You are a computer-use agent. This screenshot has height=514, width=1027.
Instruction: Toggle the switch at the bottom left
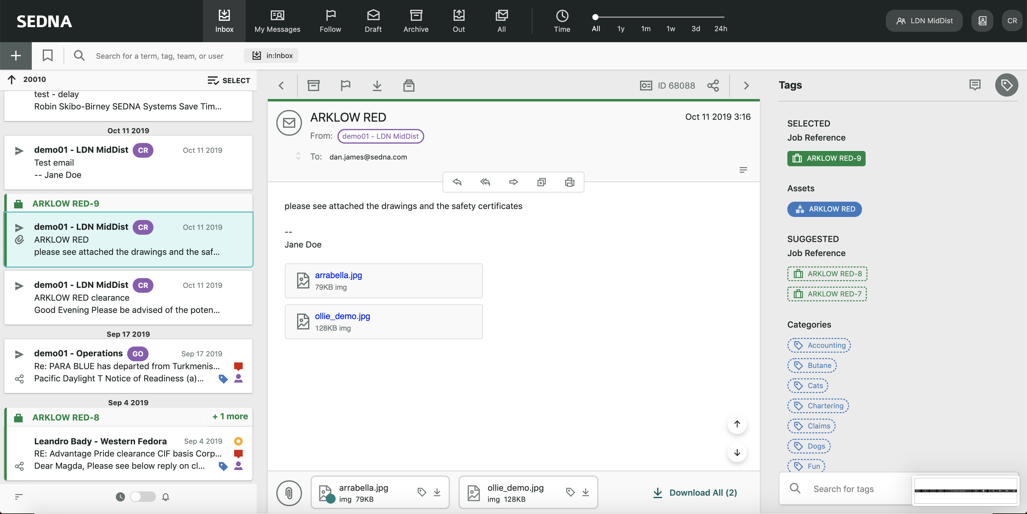142,497
